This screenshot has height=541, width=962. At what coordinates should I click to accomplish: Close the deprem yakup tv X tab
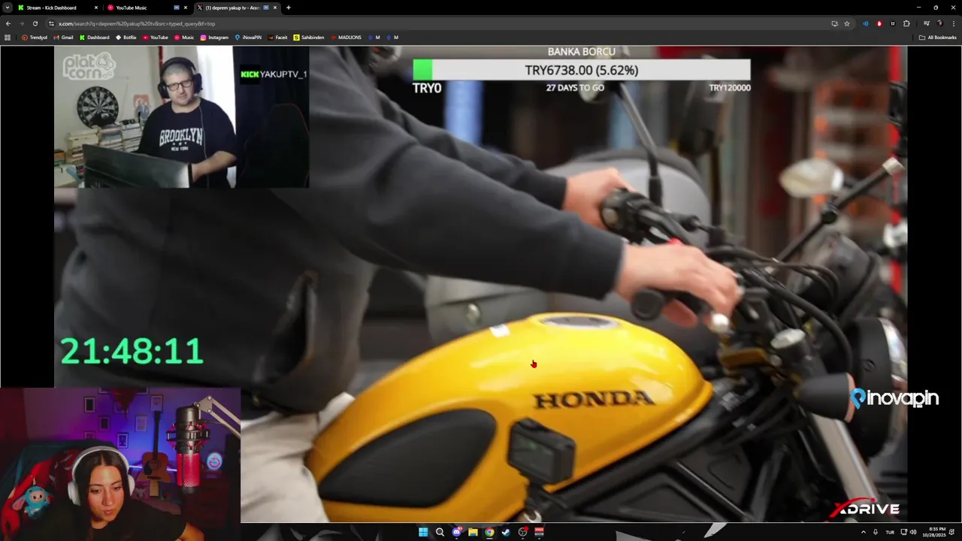click(275, 8)
